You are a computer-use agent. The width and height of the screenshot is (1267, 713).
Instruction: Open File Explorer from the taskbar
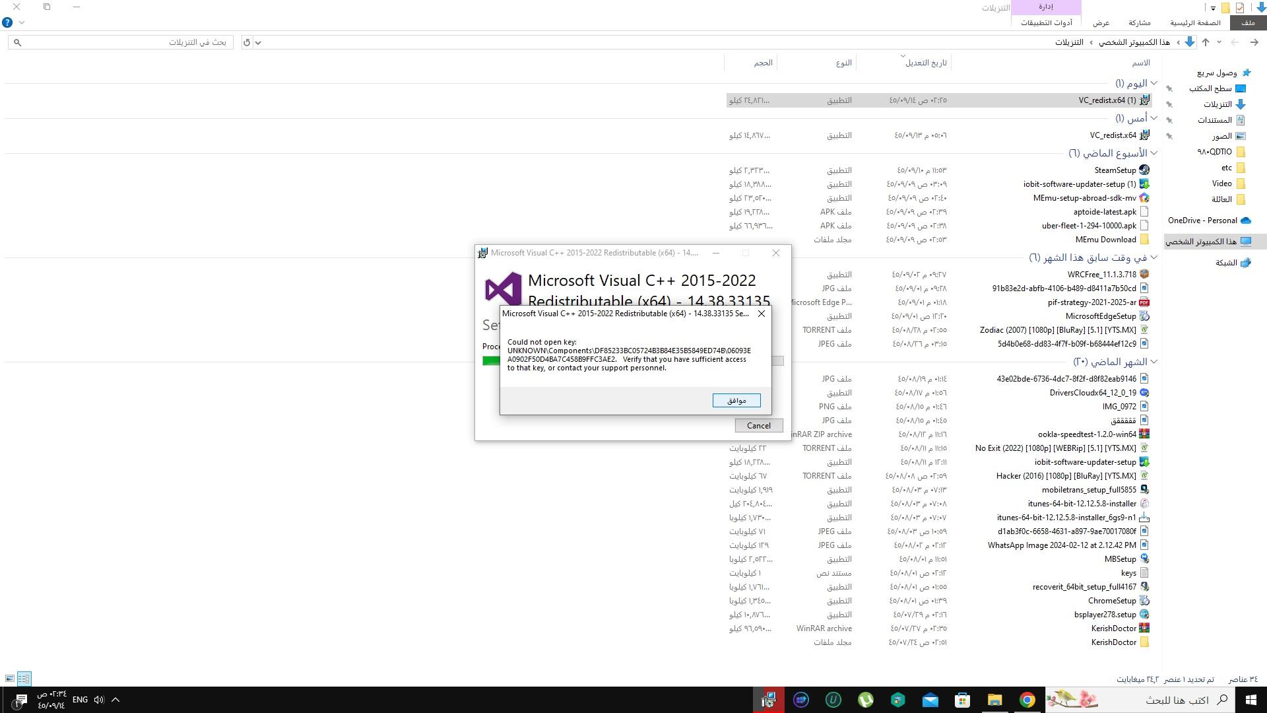coord(994,700)
